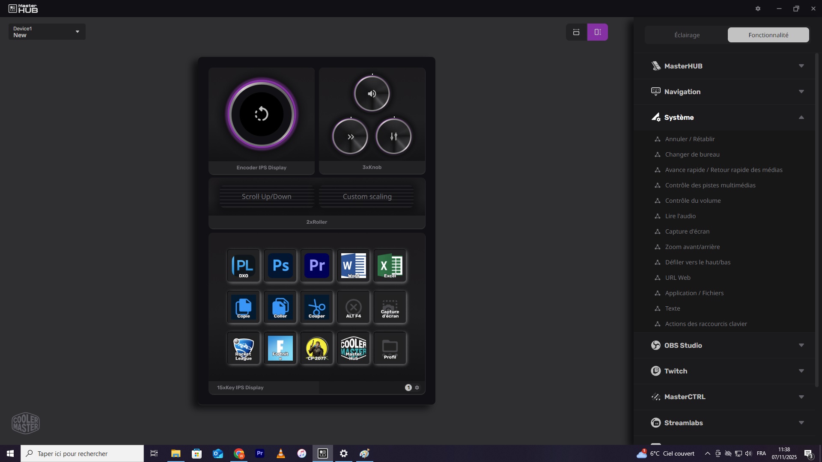Click the Photoshop key icon

280,265
